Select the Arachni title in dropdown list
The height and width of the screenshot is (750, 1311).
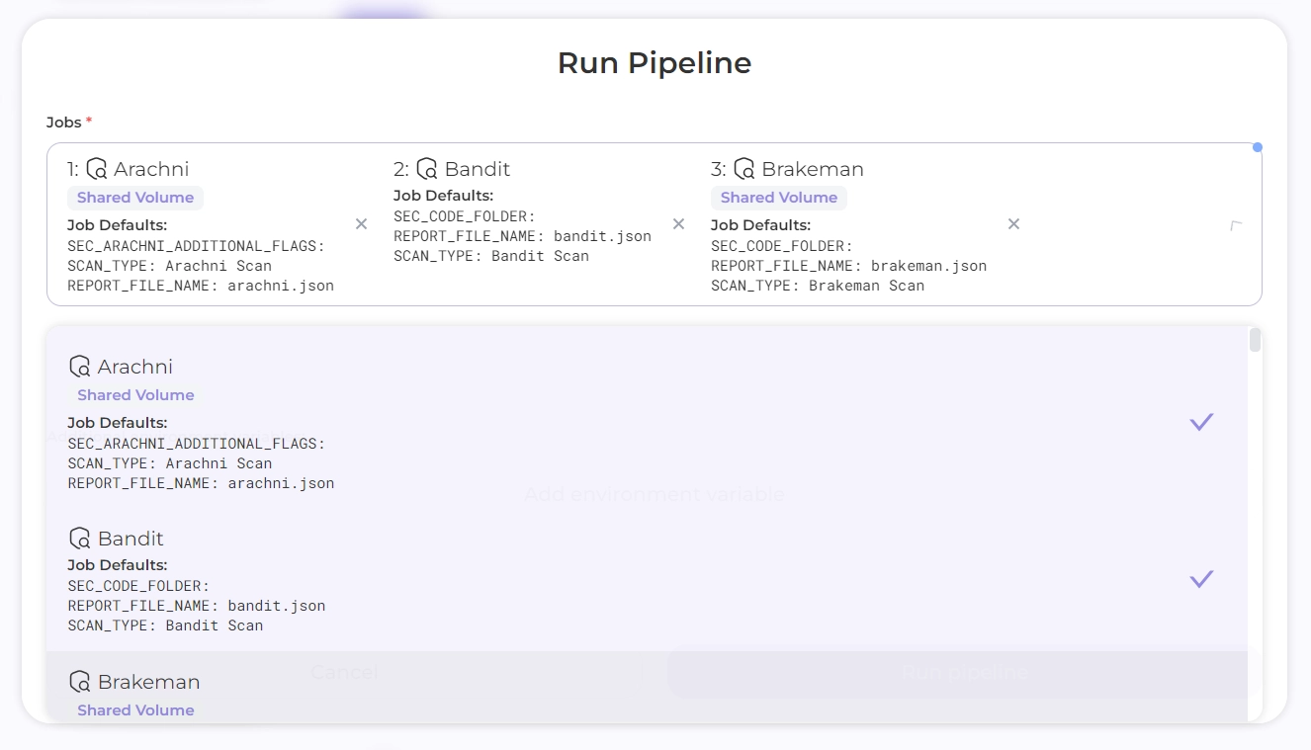(x=134, y=367)
